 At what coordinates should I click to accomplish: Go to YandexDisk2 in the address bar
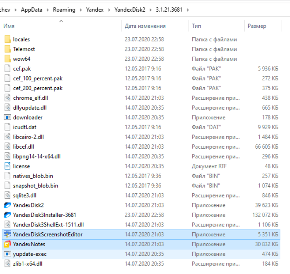click(x=130, y=10)
